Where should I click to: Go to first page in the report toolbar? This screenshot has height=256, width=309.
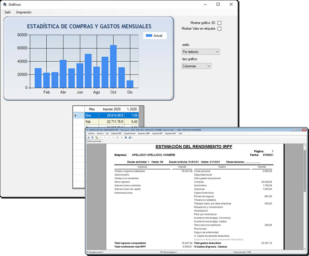100,137
